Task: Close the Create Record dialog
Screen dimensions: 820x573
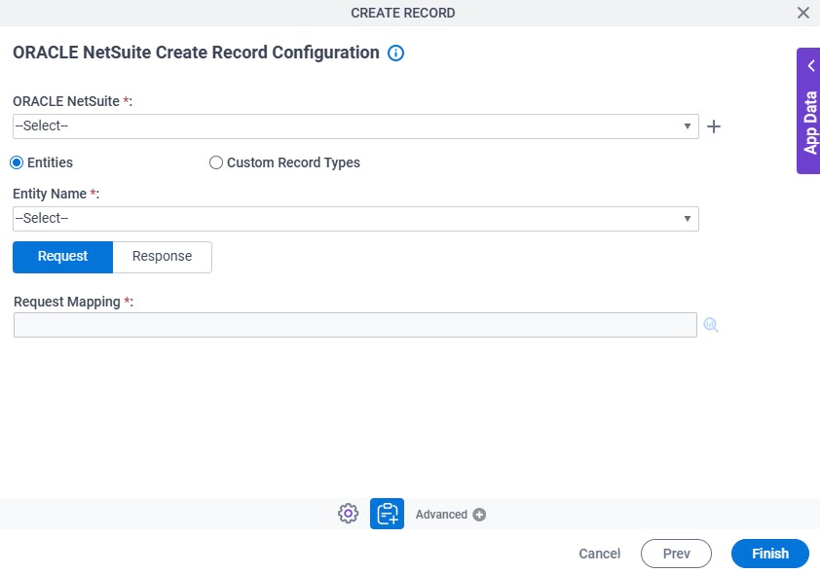Action: point(803,13)
